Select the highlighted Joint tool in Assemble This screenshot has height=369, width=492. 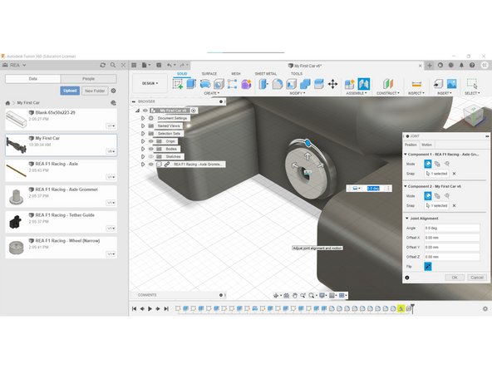[364, 84]
